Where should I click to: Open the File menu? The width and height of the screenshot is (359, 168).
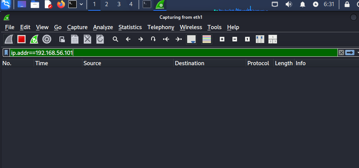(x=10, y=27)
